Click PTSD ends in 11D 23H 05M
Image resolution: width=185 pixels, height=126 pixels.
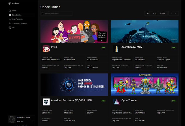coord(92,68)
